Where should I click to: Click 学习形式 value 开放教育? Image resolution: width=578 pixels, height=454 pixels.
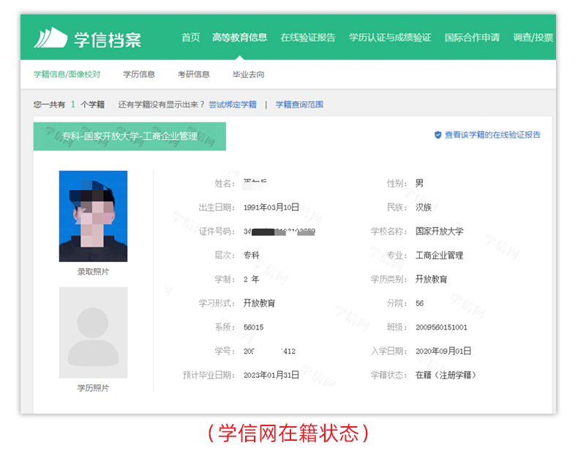tap(259, 304)
